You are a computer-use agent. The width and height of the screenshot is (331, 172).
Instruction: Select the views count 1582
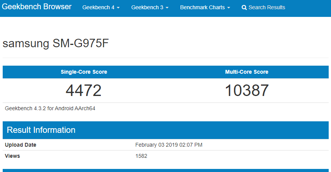[x=141, y=156]
